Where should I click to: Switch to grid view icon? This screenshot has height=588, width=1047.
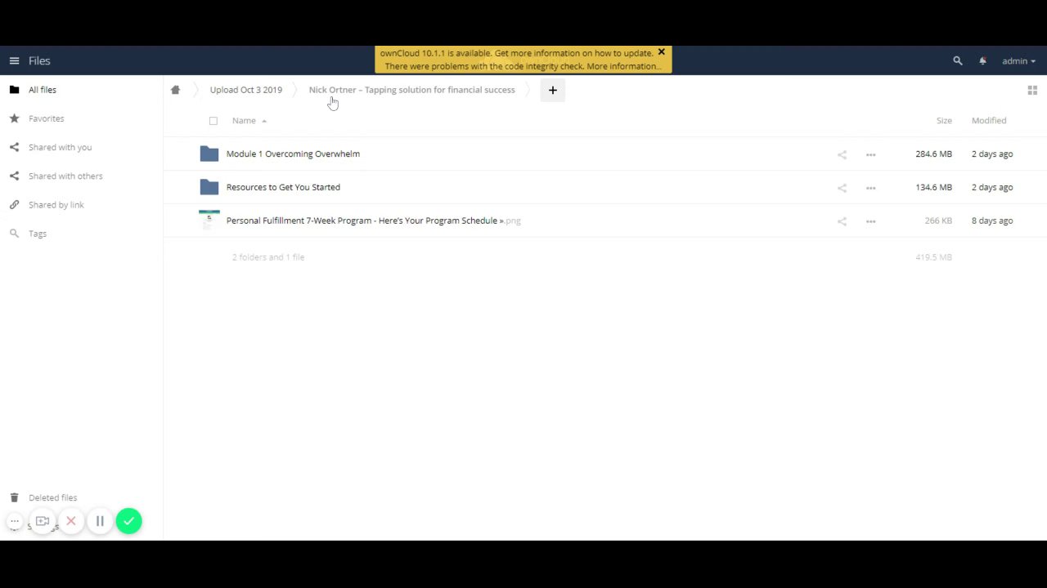(x=1032, y=90)
